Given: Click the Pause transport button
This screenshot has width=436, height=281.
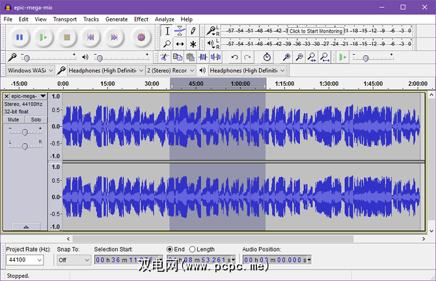Looking at the screenshot, I should pyautogui.click(x=20, y=38).
